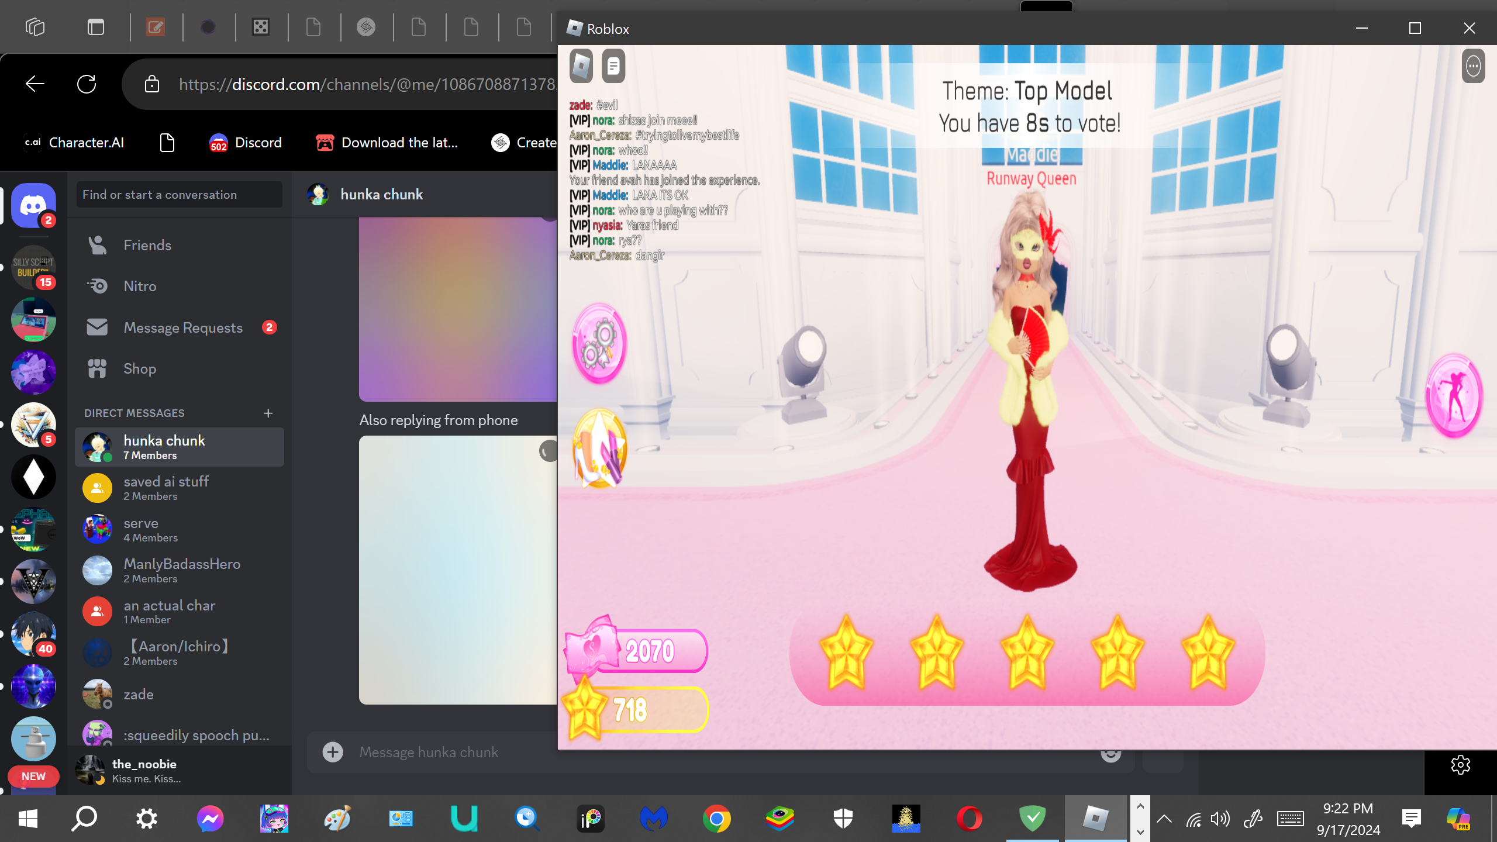Click the Character.AI bookmark
The width and height of the screenshot is (1497, 842).
click(75, 143)
